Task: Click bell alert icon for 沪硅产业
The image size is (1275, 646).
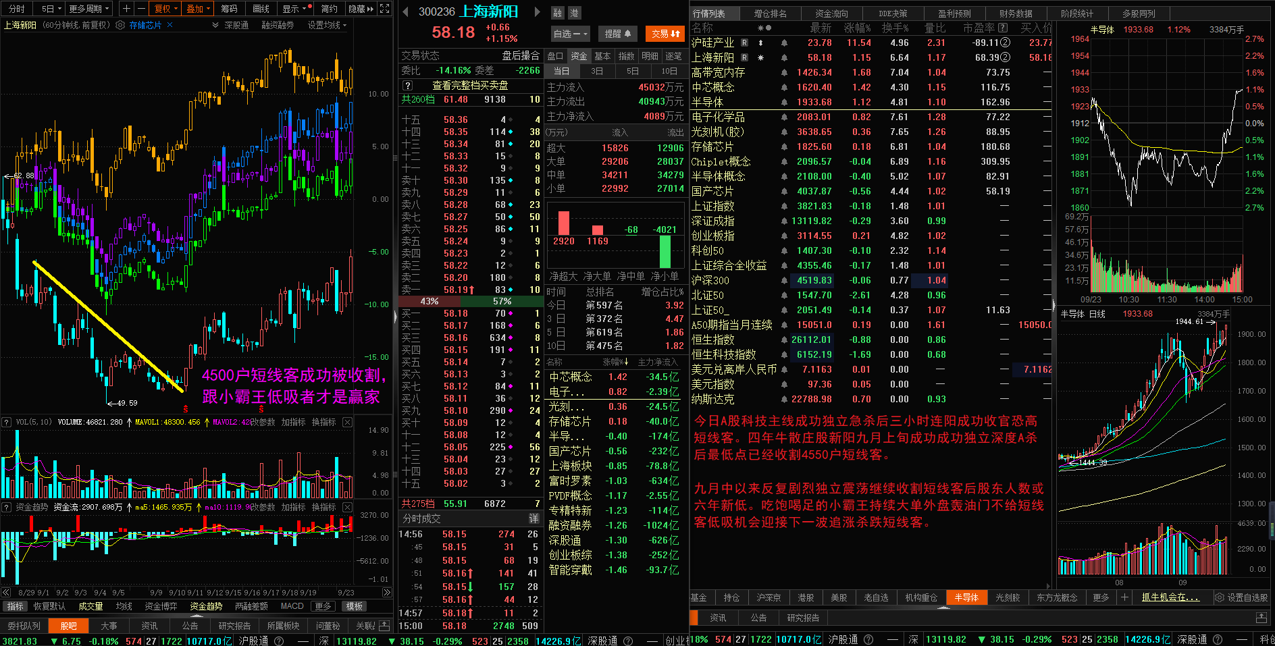Action: click(x=784, y=43)
